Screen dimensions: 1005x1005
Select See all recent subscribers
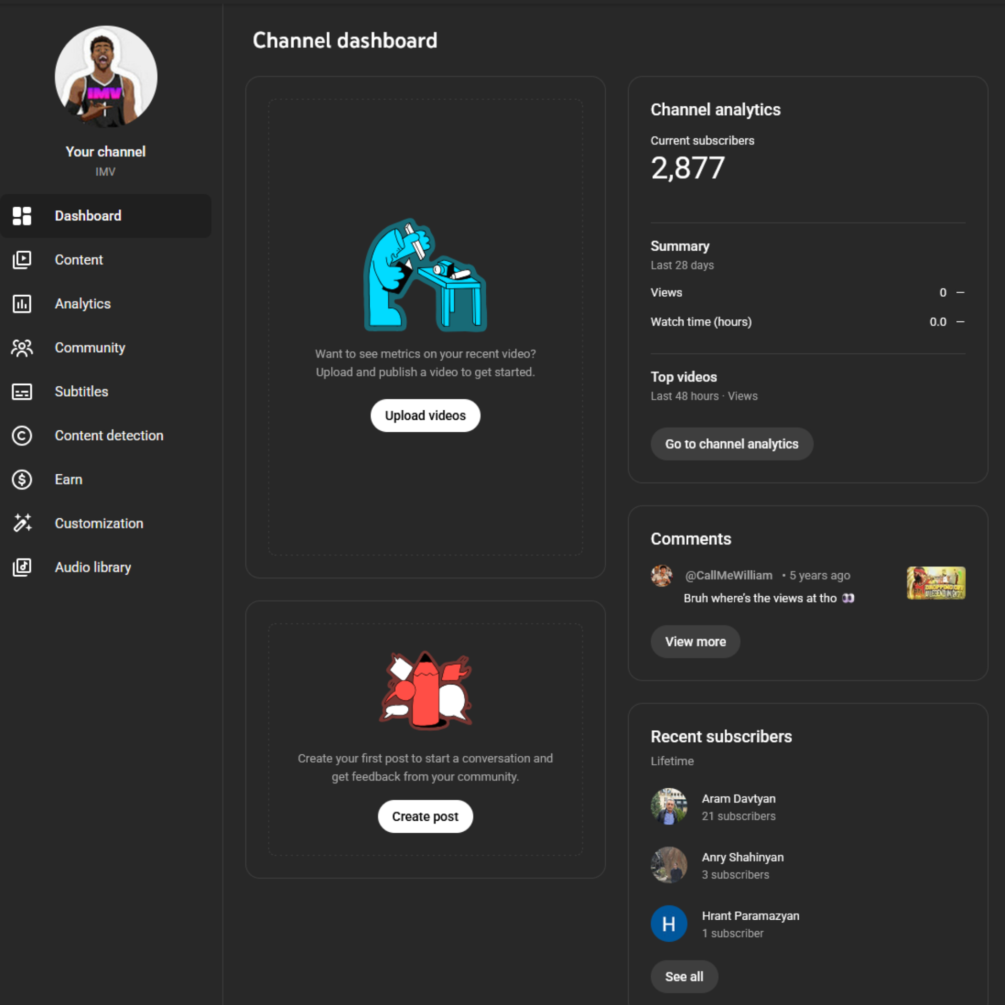[x=684, y=976]
